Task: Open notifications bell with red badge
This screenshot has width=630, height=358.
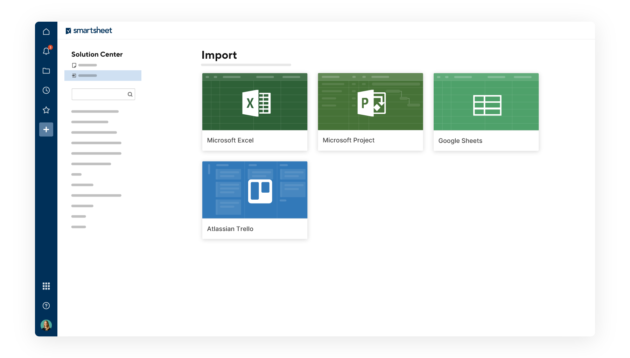Action: point(46,51)
